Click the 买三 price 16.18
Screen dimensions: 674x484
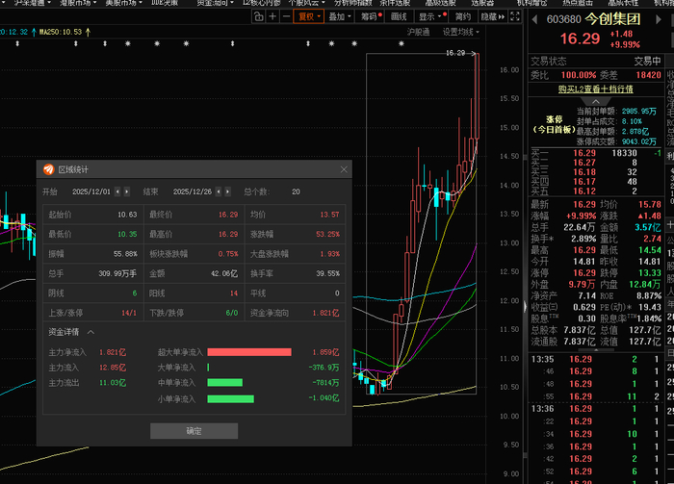pos(584,172)
